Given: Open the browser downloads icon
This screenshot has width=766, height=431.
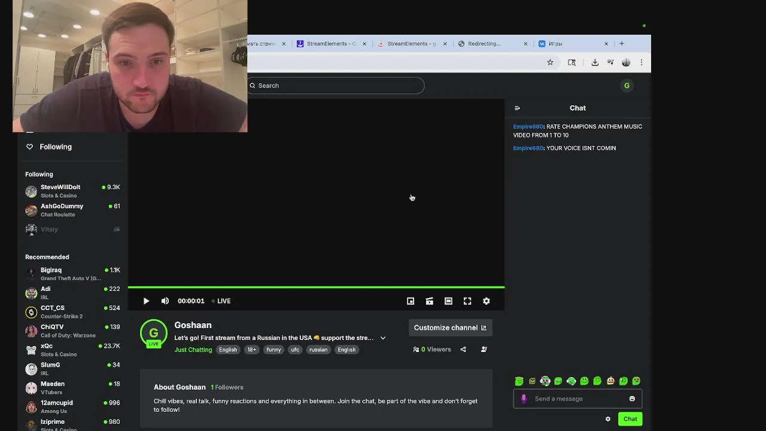Looking at the screenshot, I should [x=595, y=62].
